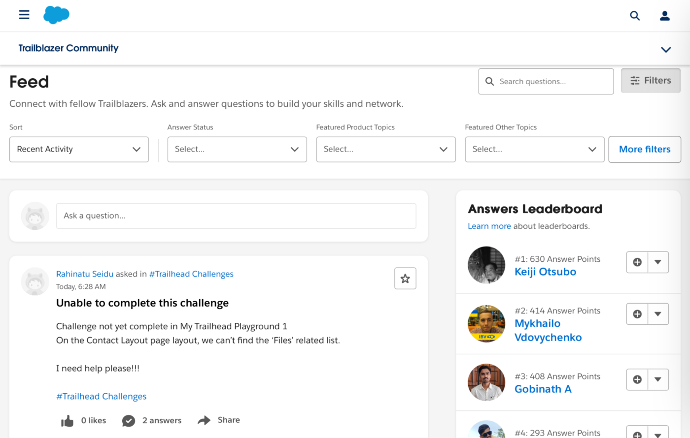Open the Featured Product Topics dropdown
Viewport: 690px width, 438px height.
tap(386, 149)
